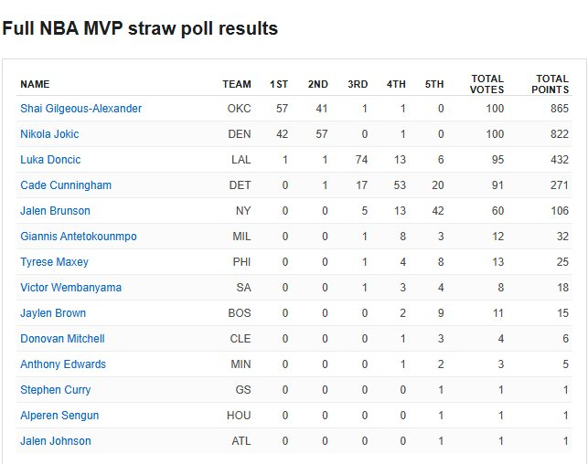Open Tyrese Maxey player link
This screenshot has width=588, height=464.
click(x=54, y=262)
